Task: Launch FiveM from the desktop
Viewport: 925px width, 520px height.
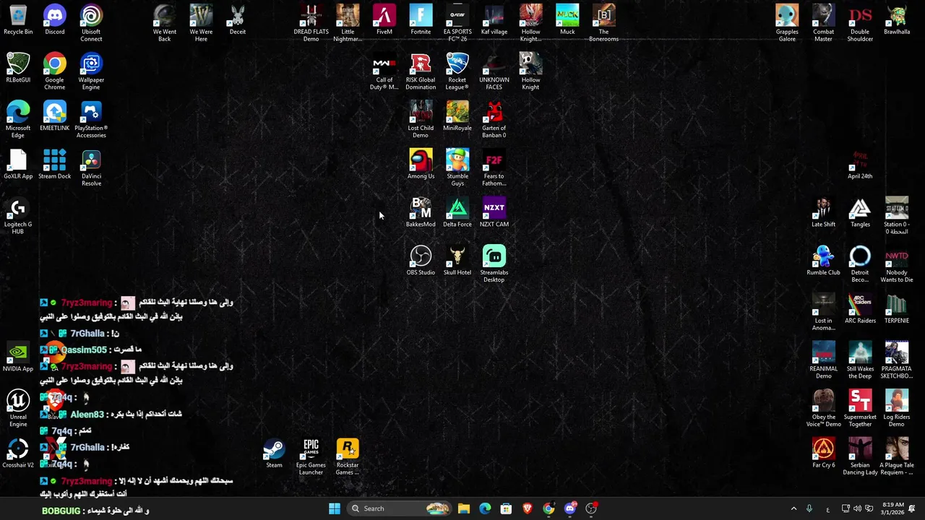Action: (384, 20)
